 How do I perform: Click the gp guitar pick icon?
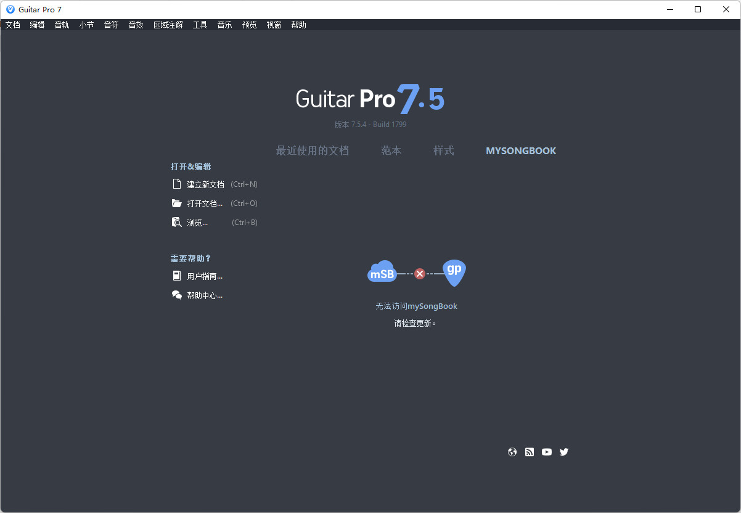(454, 273)
